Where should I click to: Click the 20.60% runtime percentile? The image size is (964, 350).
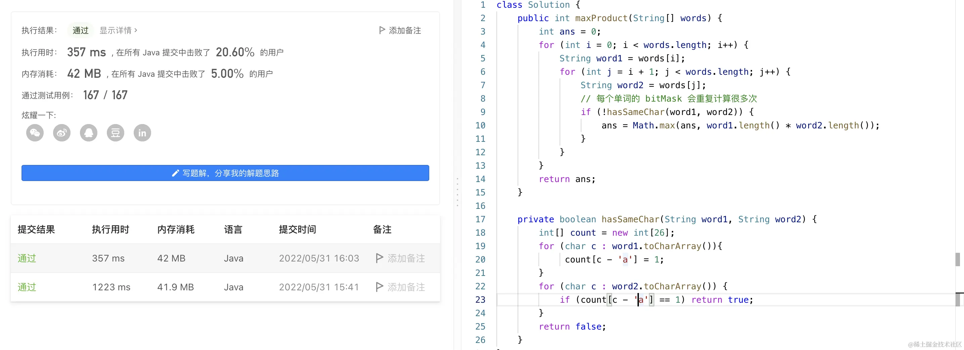[x=235, y=52]
